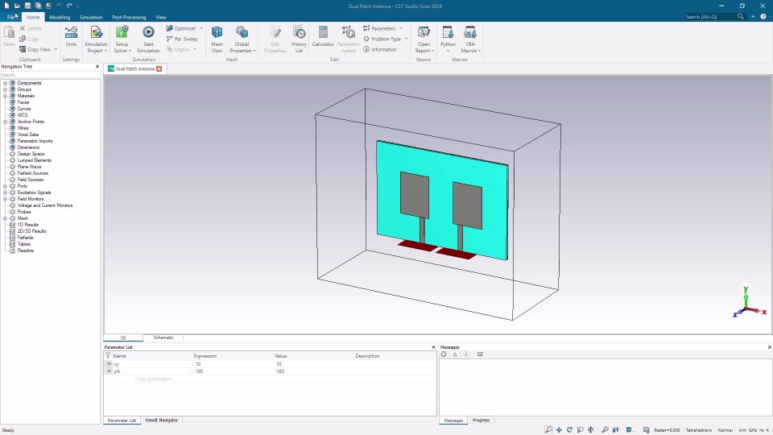This screenshot has width=773, height=435.
Task: Click the Copy View button
Action: point(35,49)
